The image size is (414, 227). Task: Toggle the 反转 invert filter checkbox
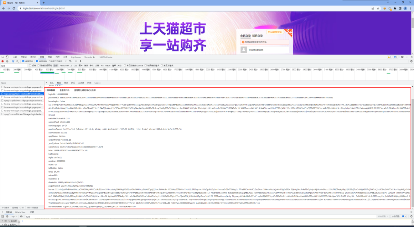point(30,65)
